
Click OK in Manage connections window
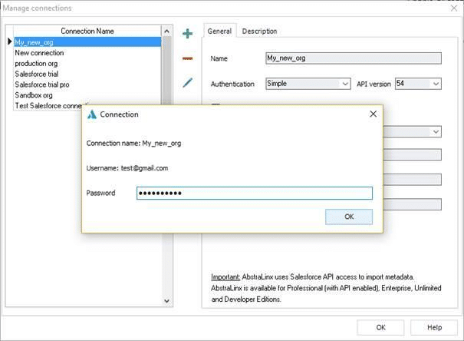(x=380, y=327)
